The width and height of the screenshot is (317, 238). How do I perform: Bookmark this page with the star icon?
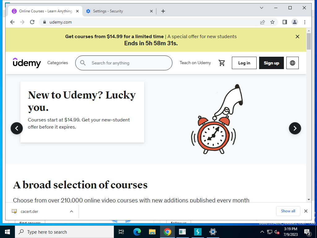[x=272, y=22]
